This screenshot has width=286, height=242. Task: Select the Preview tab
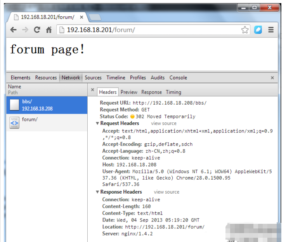(129, 92)
